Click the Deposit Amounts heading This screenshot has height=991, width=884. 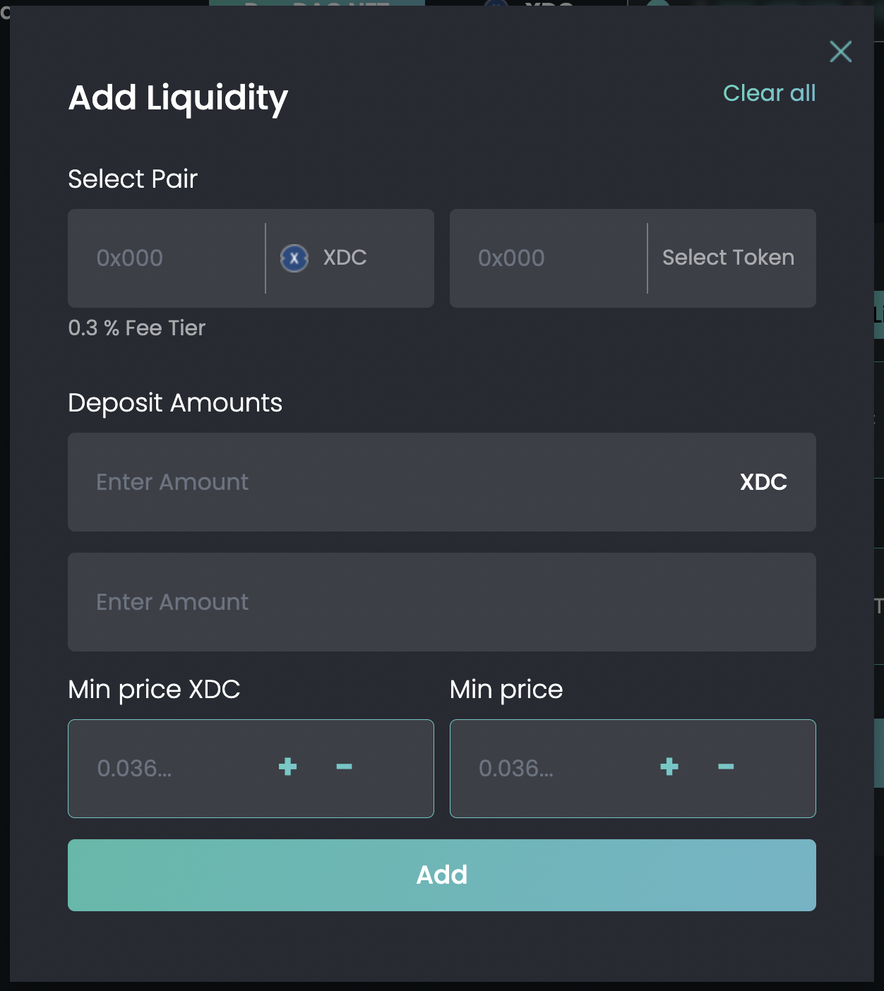click(x=175, y=403)
